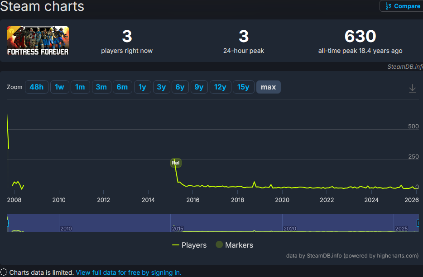The height and width of the screenshot is (277, 423).
Task: Toggle the Players series in legend
Action: 189,245
